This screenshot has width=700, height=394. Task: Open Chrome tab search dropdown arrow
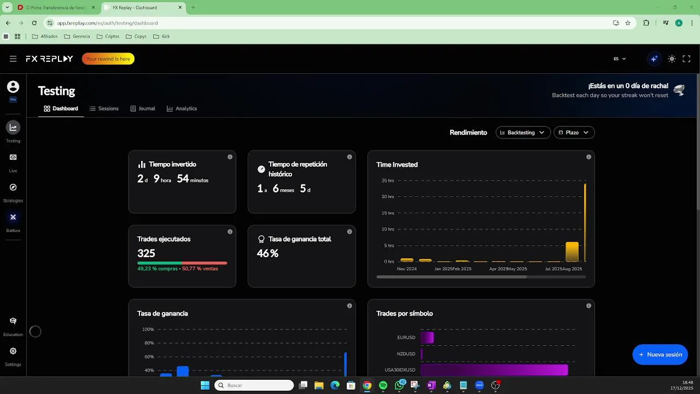(x=7, y=8)
